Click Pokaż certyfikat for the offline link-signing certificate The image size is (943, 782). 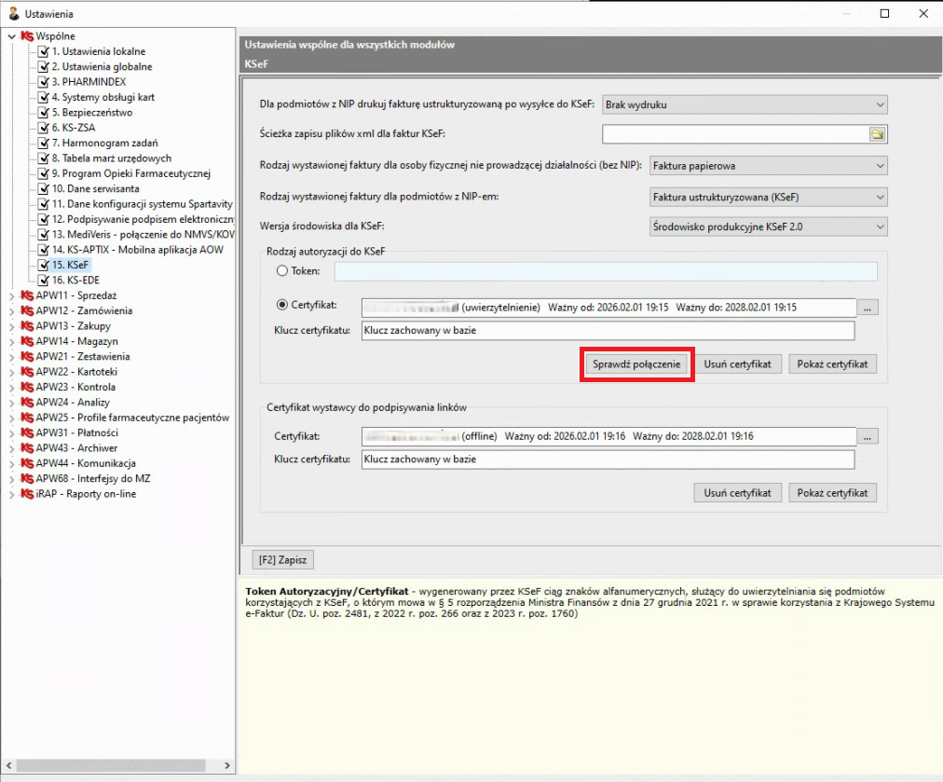point(832,493)
